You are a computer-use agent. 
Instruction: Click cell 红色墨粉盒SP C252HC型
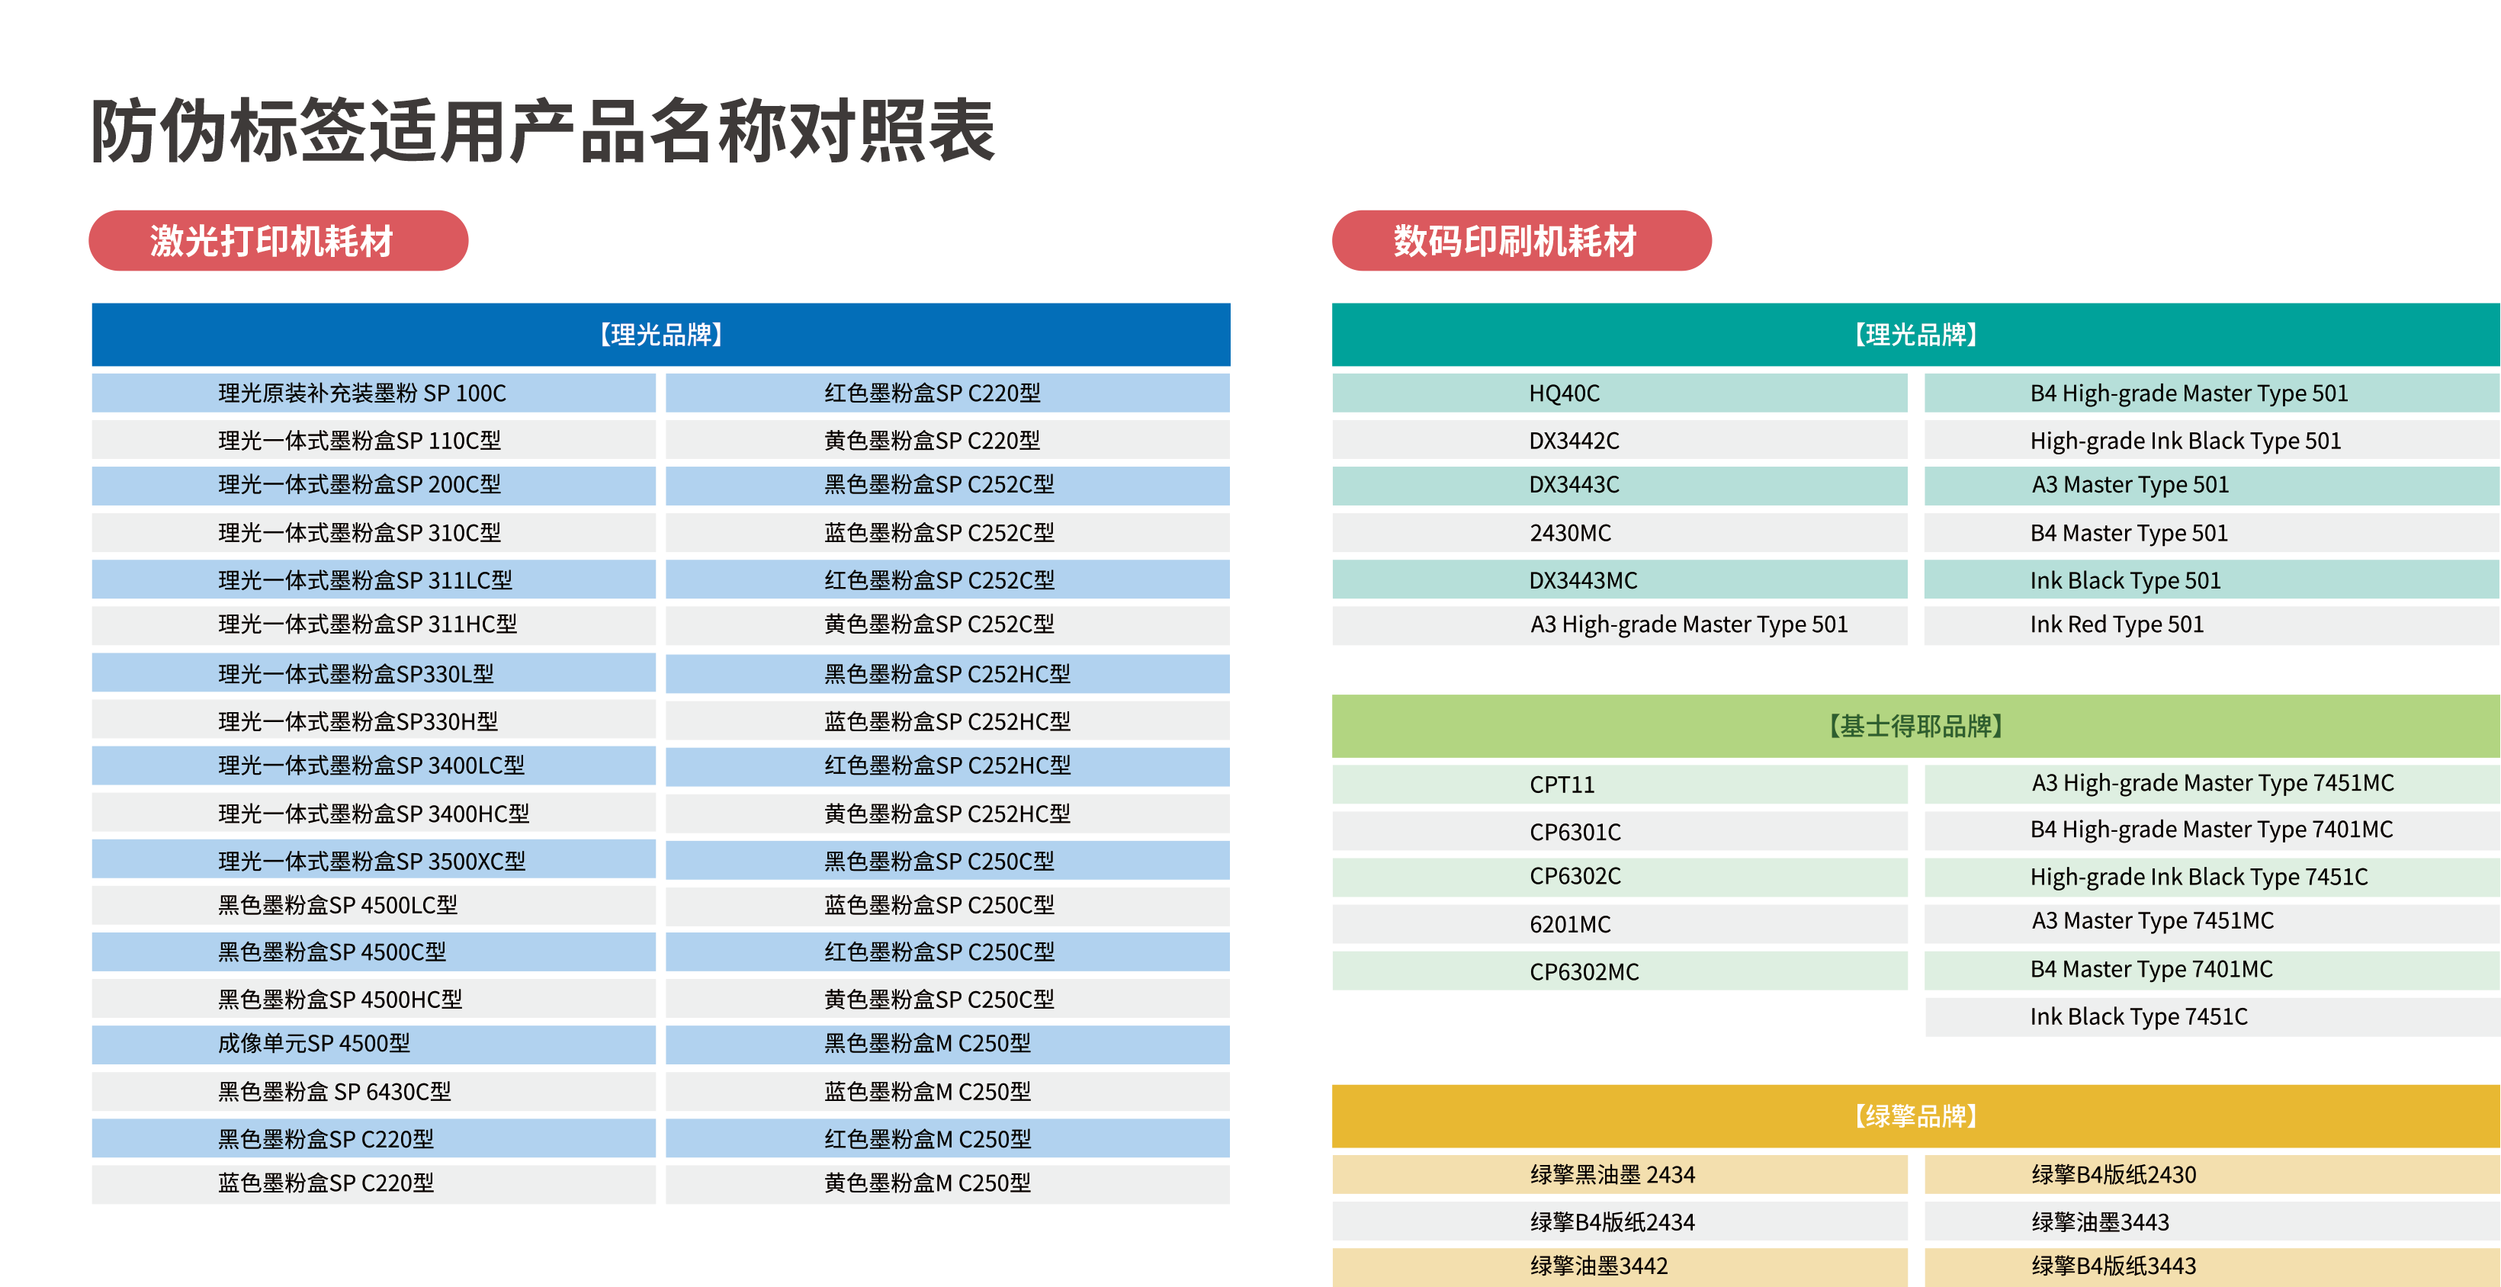click(948, 765)
